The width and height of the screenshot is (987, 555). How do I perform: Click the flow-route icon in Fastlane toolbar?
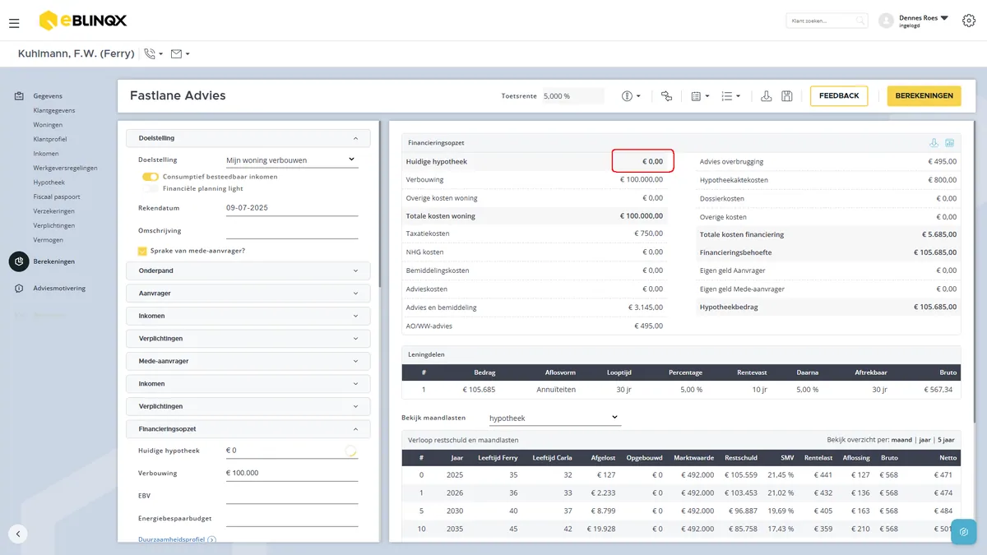click(x=666, y=96)
